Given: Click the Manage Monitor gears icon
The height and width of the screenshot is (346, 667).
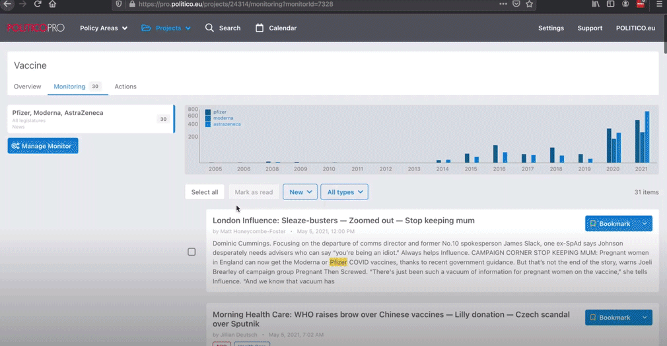Looking at the screenshot, I should (15, 146).
